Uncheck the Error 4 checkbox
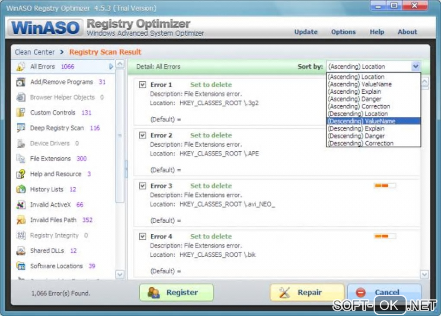This screenshot has width=441, height=316. 143,236
